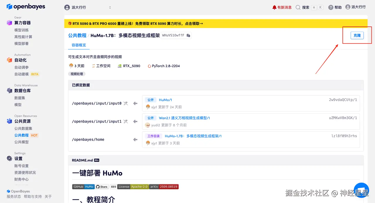Open the HuMo-1.7B working directory link
375x203 pixels.
click(x=193, y=136)
